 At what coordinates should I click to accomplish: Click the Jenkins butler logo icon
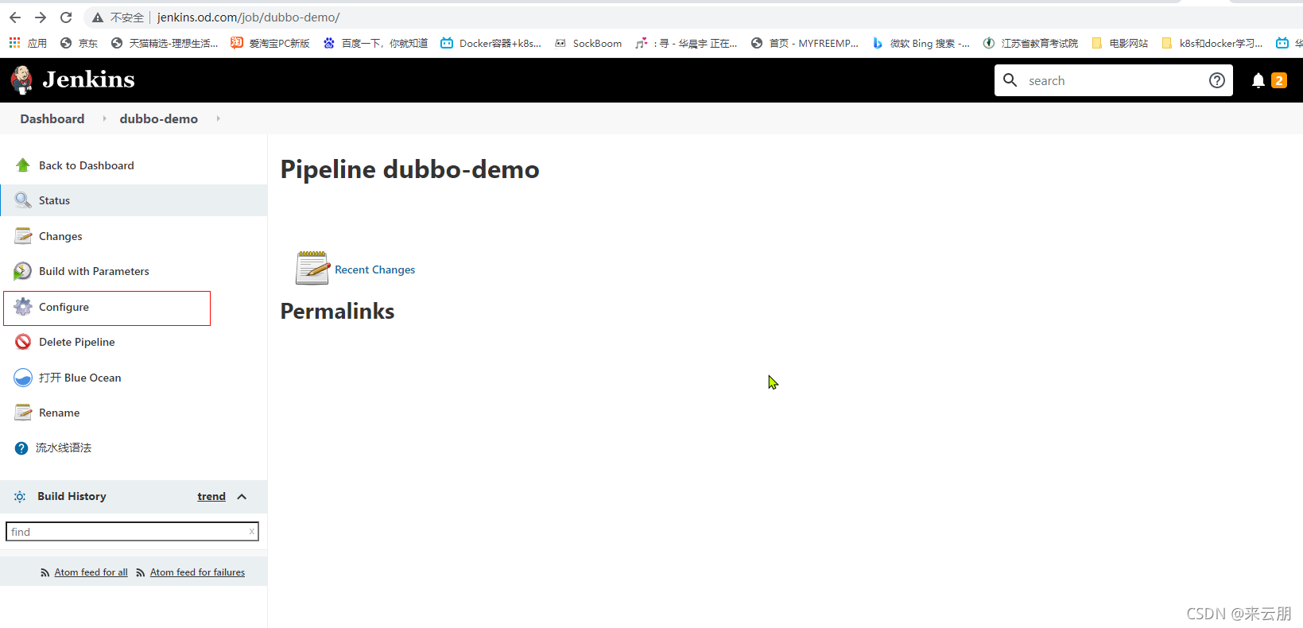(x=21, y=79)
